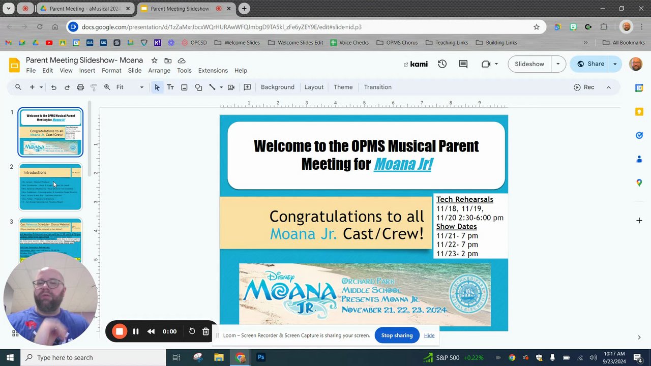Screen dimensions: 651x366
Task: Open the Extensions menu
Action: pyautogui.click(x=213, y=71)
